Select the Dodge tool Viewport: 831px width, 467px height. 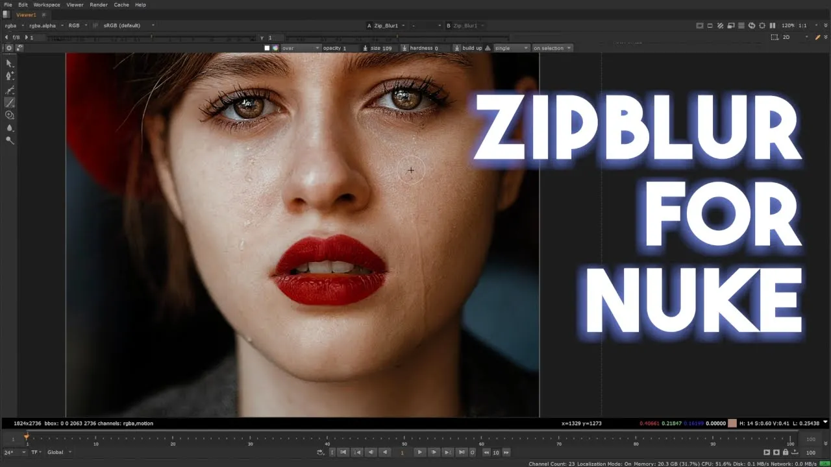10,140
